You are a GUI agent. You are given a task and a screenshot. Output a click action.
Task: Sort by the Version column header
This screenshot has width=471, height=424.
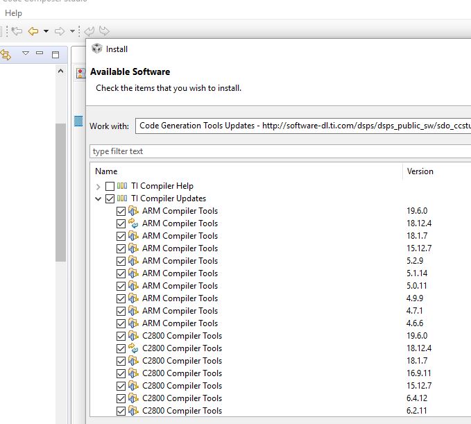pyautogui.click(x=420, y=171)
